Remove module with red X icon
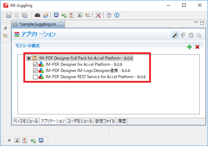 click(197, 47)
